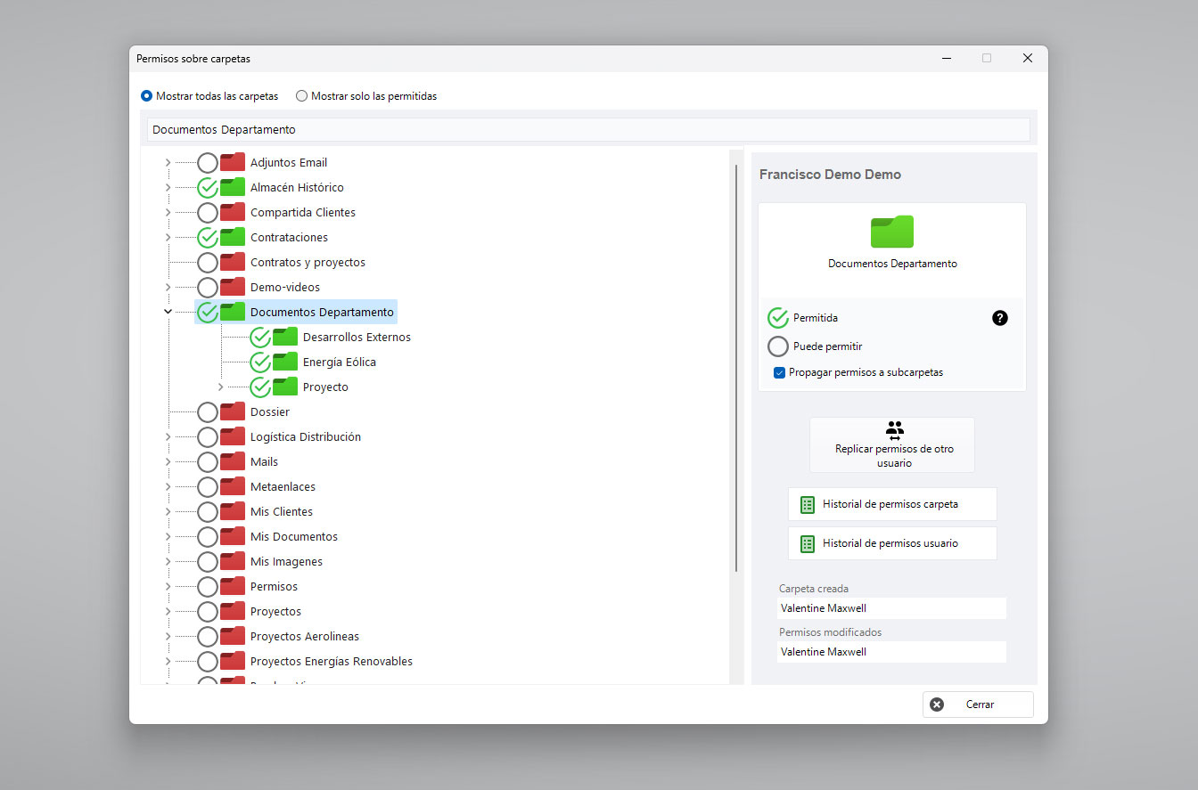Viewport: 1198px width, 790px height.
Task: Select the Proyectos Energías Renovables tree item
Action: tap(332, 661)
